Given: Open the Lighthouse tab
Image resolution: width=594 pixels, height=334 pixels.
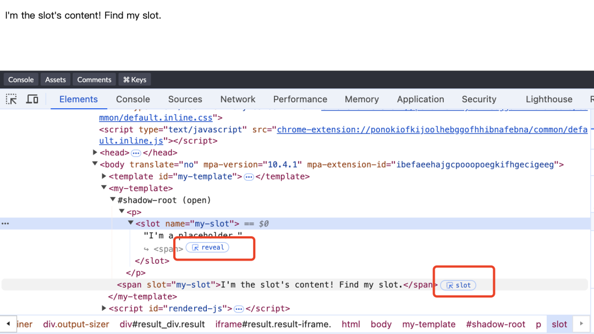Looking at the screenshot, I should coord(549,99).
